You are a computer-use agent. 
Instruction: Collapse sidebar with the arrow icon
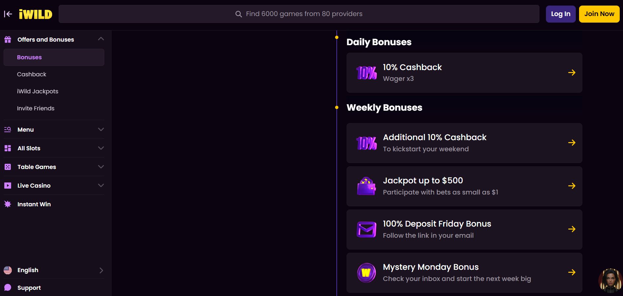(x=8, y=14)
